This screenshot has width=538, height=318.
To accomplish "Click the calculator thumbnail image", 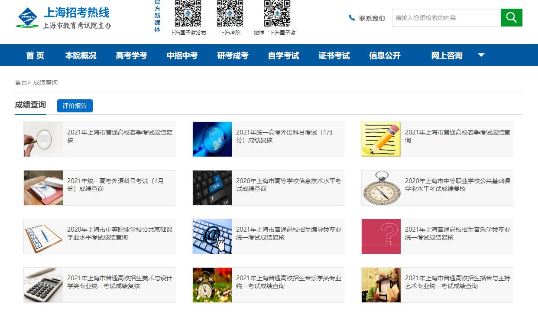I will (x=43, y=285).
